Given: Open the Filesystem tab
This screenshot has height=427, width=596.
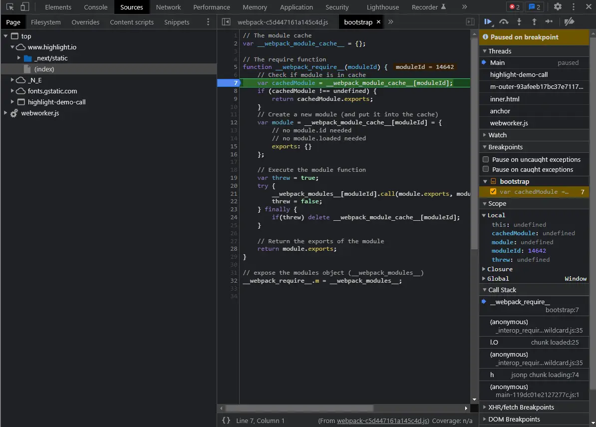Looking at the screenshot, I should tap(45, 22).
